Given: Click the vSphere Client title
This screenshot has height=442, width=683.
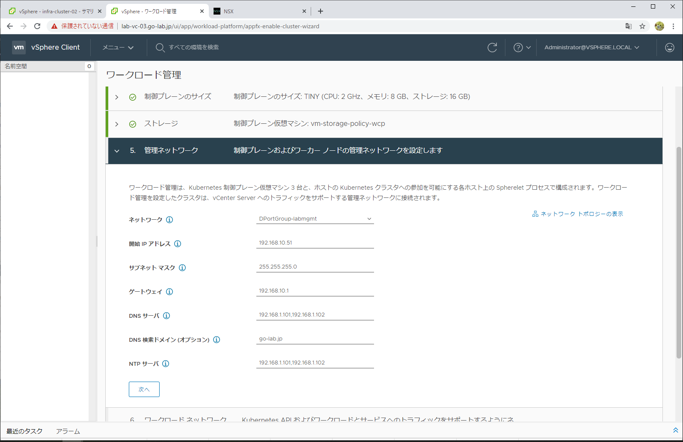Looking at the screenshot, I should coord(56,48).
